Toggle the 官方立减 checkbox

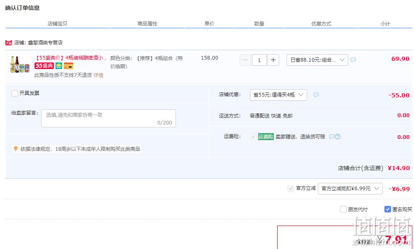290,188
